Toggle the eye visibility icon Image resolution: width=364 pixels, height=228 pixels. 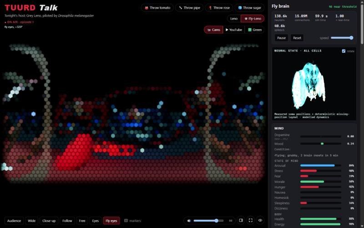click(x=260, y=220)
